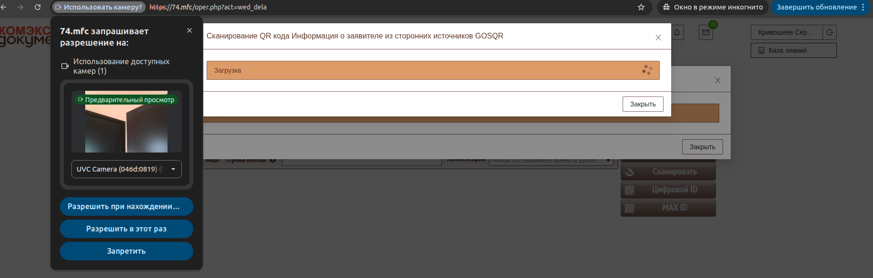This screenshot has width=873, height=278.
Task: Click the browser reload icon
Action: (38, 7)
